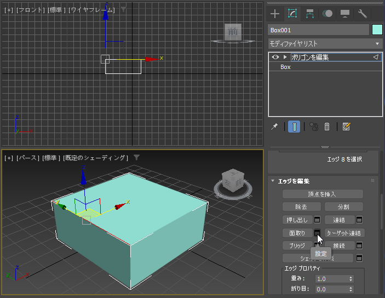Viewport: 385px width, 298px height.
Task: Click the front viewport [+] menu
Action: coord(9,10)
